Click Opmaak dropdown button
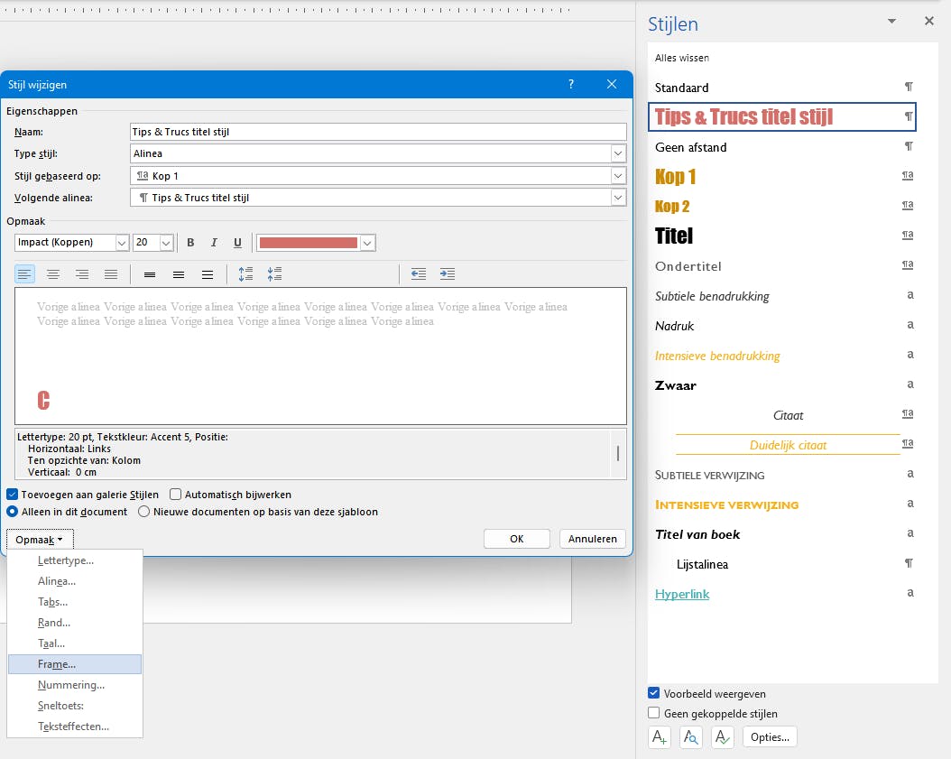 [x=40, y=540]
